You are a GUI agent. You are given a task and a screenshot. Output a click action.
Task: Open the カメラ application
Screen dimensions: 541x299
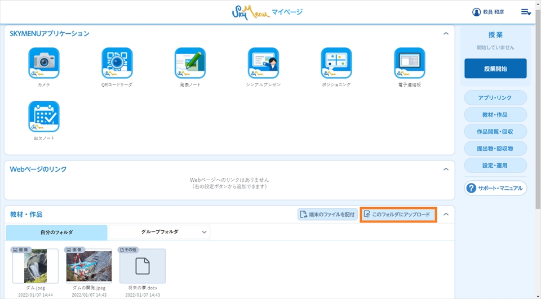[x=44, y=63]
